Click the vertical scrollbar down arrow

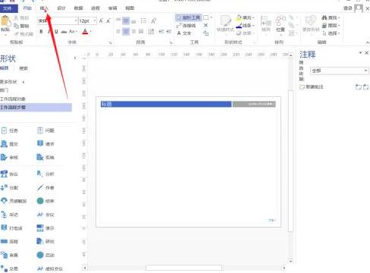click(x=290, y=262)
